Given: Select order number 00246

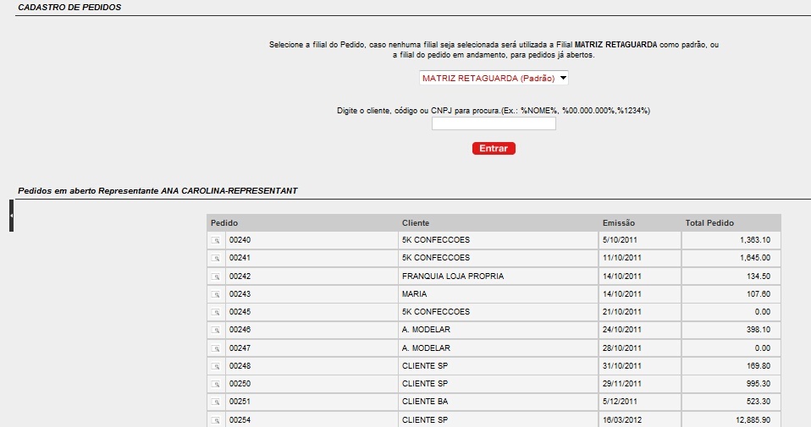Looking at the screenshot, I should [x=240, y=330].
